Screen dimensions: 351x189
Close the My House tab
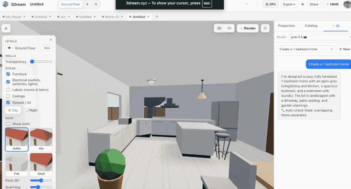[x=25, y=17]
